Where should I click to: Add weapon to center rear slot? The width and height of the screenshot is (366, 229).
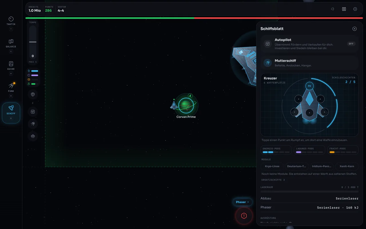pyautogui.click(x=309, y=113)
